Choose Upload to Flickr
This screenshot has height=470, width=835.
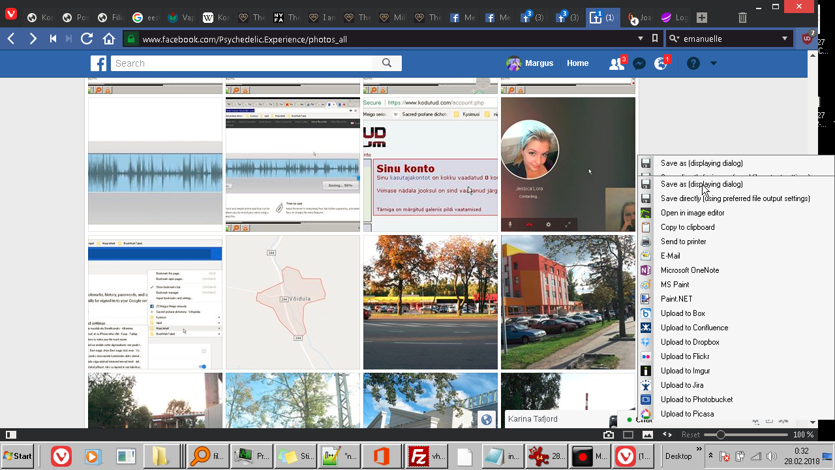(x=736, y=356)
